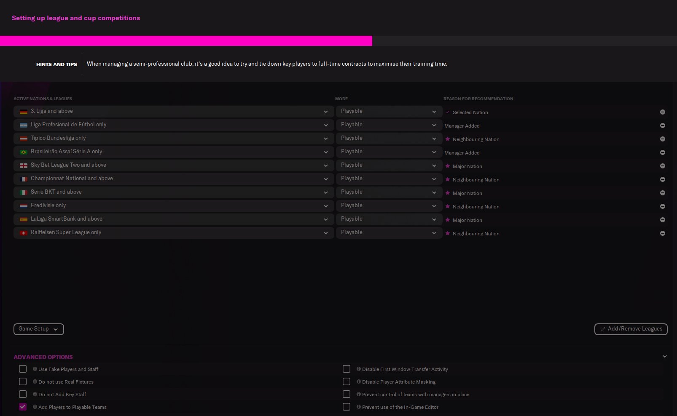Click the Spain flag icon
Viewport: 677px width, 416px height.
[x=24, y=219]
